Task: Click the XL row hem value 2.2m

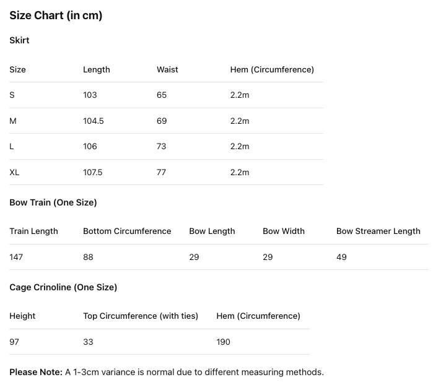Action: [240, 172]
